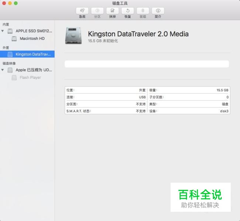
Task: Collapse the APPLE SSD disclosure triangle
Action: (x=3, y=31)
